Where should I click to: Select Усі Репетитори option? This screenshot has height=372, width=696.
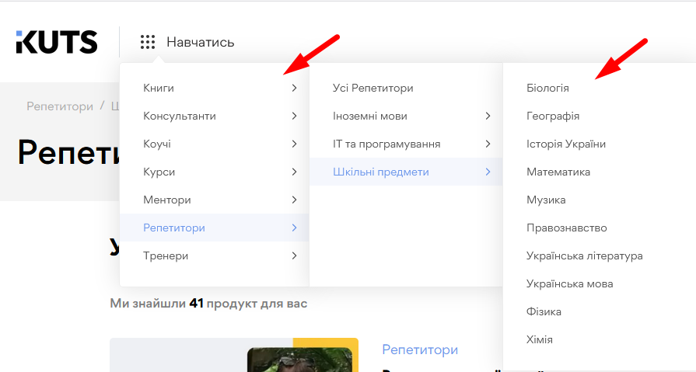372,89
